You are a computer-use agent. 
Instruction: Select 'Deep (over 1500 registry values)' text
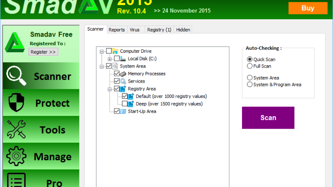tap(169, 104)
